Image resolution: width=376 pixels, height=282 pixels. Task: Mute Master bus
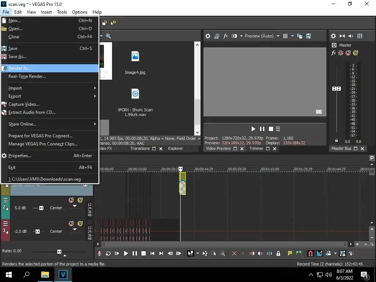(348, 53)
